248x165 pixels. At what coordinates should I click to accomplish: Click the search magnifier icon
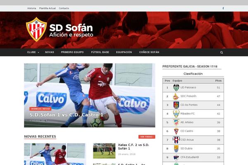222,52
